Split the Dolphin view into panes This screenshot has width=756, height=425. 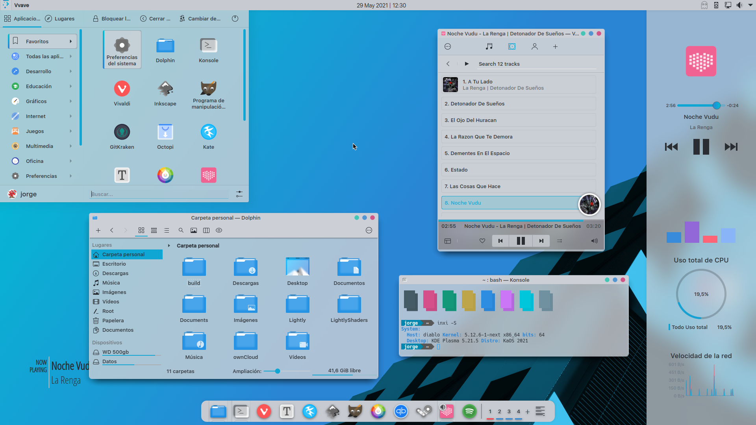pyautogui.click(x=206, y=230)
